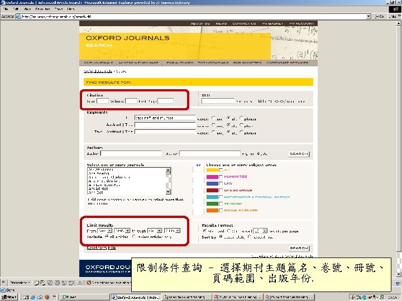This screenshot has width=402, height=301.
Task: Click the blue Law color swatch
Action: [x=212, y=183]
